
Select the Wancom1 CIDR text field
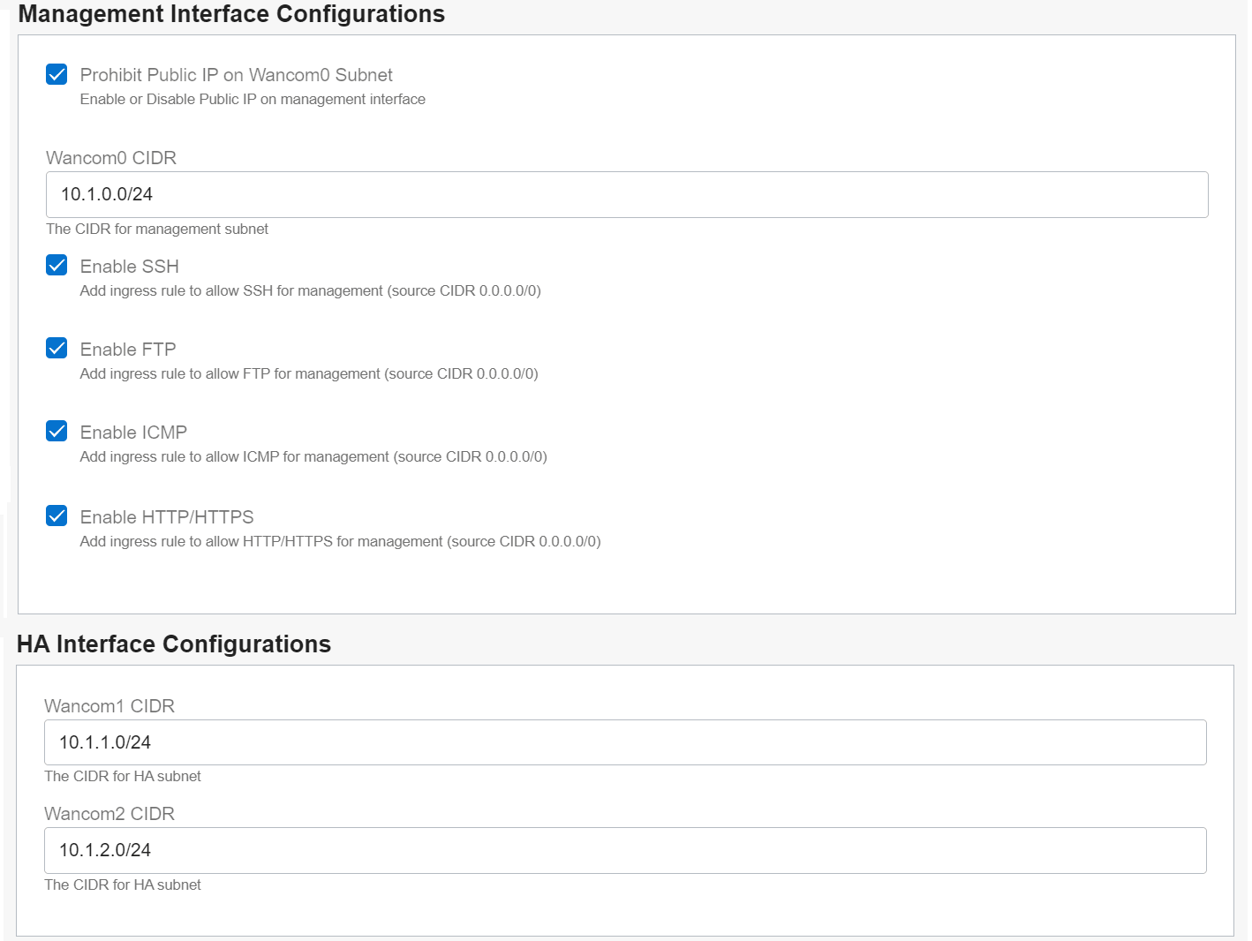(624, 742)
